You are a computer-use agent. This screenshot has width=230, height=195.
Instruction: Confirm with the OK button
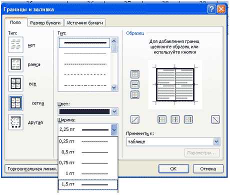point(173,168)
